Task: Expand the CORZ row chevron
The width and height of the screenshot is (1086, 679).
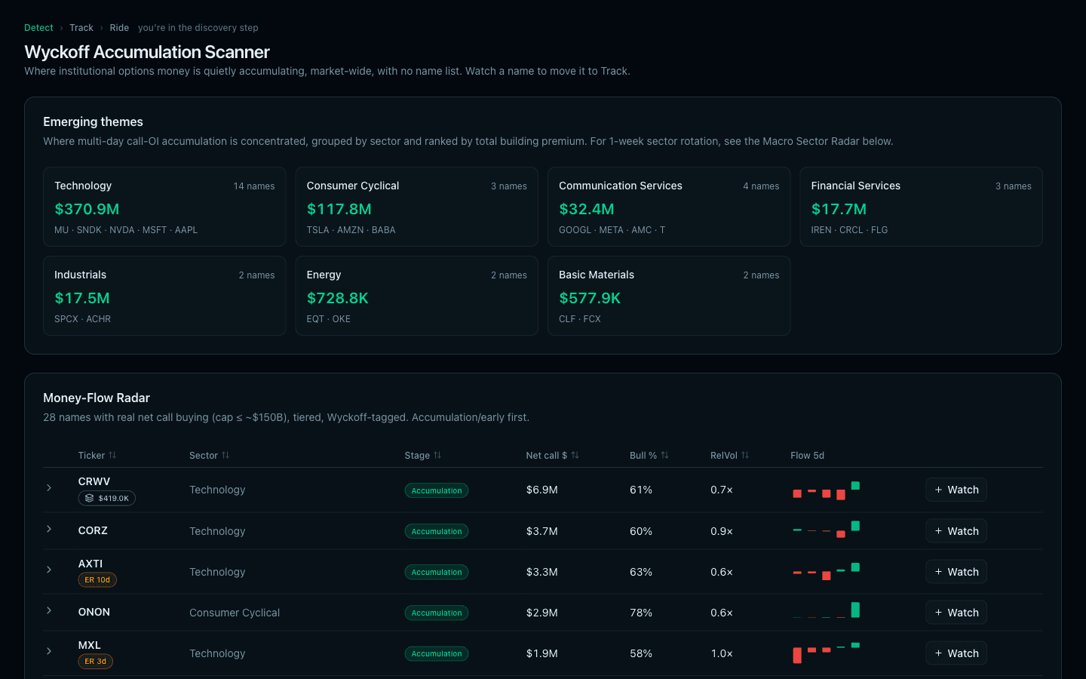Action: [x=49, y=529]
